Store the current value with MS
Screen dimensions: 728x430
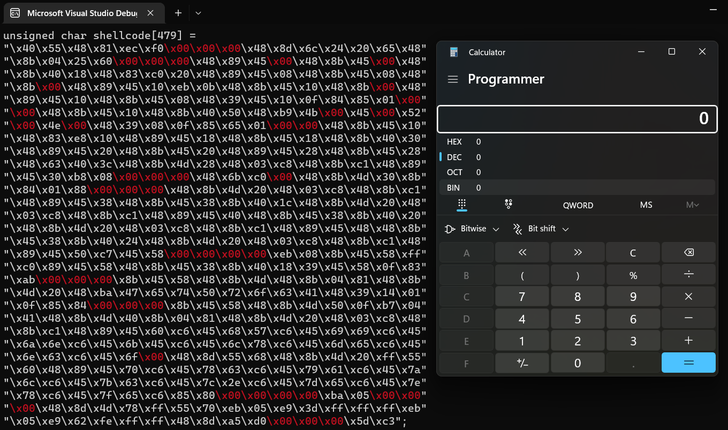(x=646, y=205)
